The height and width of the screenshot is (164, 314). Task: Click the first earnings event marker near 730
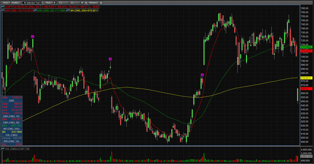tap(33, 37)
